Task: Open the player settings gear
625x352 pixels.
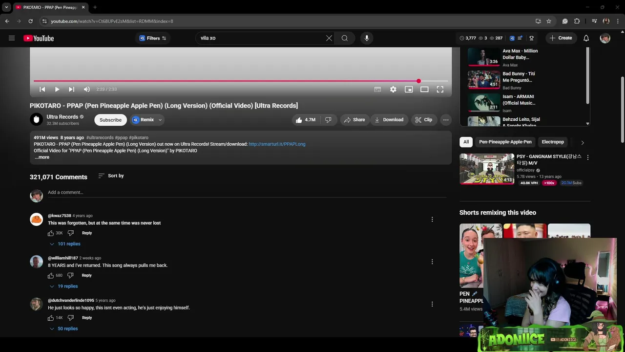Action: pos(393,89)
